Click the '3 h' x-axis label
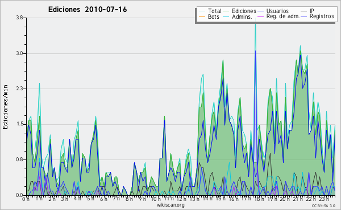341x210 pixels. [65, 199]
